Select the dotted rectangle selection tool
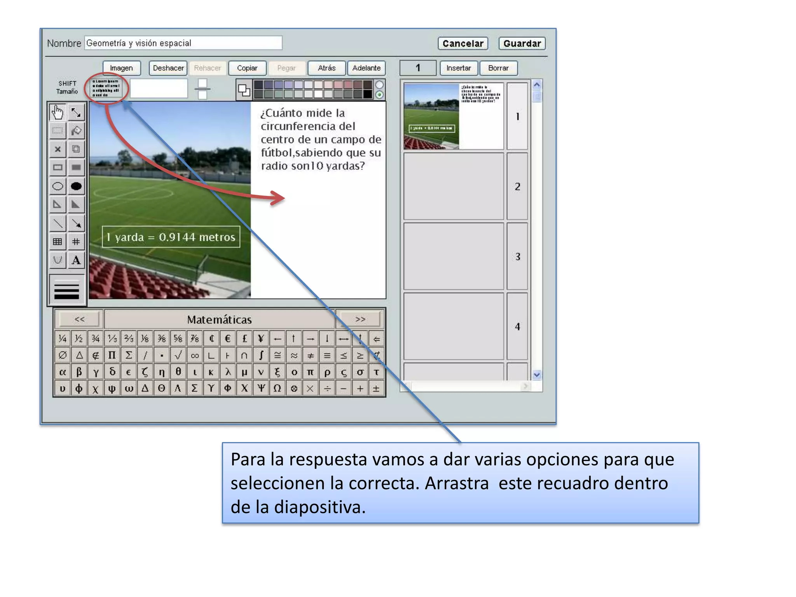Viewport: 796px width, 597px height. point(58,131)
